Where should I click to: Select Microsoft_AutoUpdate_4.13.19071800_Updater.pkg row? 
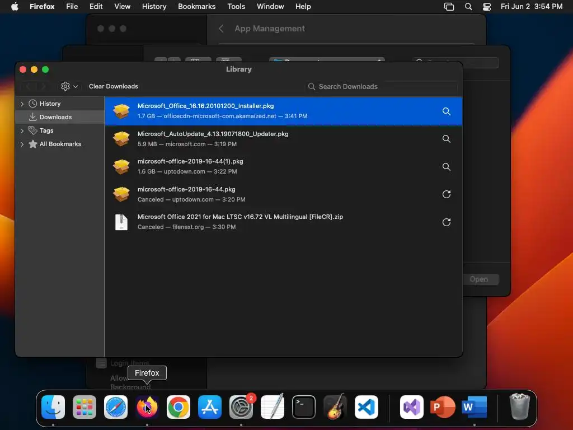(x=284, y=139)
